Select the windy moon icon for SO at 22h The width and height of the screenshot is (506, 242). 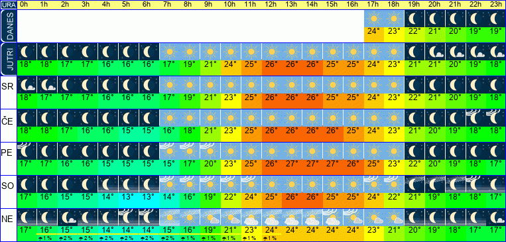coord(476,184)
